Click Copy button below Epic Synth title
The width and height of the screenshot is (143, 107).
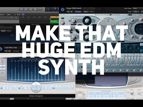pyautogui.click(x=3, y=31)
